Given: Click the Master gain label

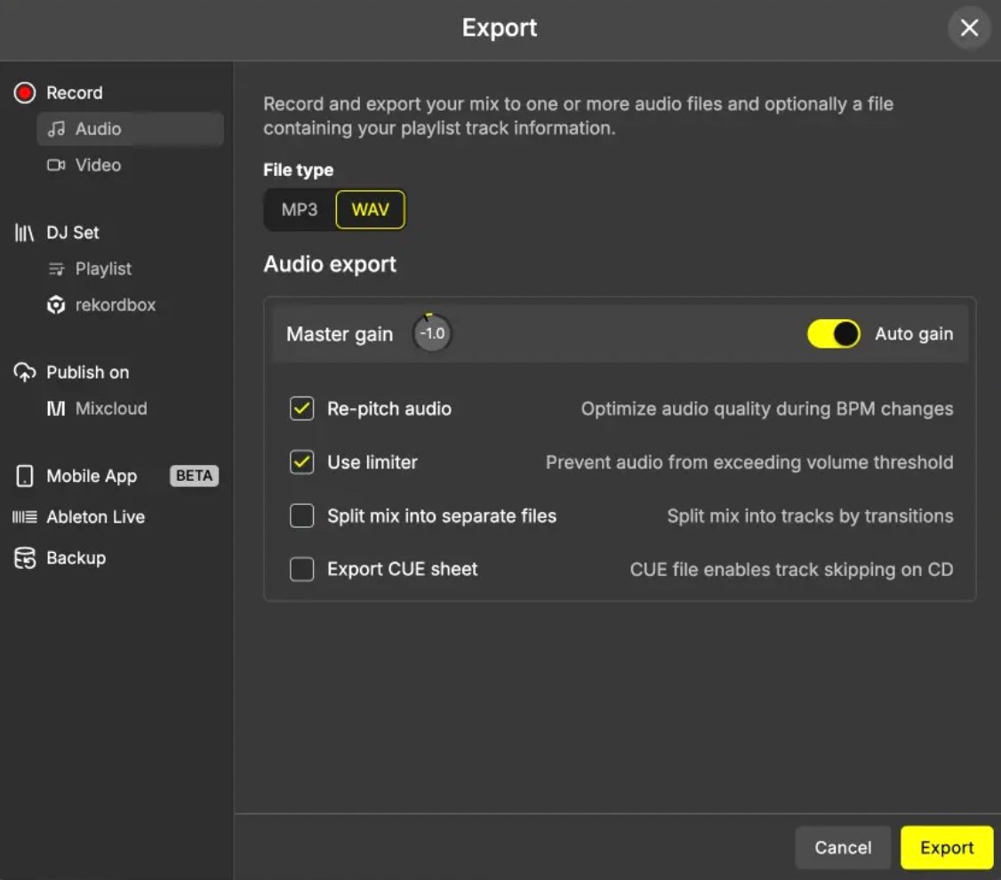Looking at the screenshot, I should pos(340,334).
